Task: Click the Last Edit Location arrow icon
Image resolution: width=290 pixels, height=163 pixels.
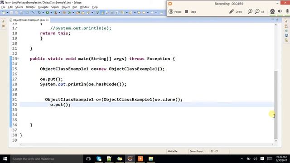Action: coord(139,13)
